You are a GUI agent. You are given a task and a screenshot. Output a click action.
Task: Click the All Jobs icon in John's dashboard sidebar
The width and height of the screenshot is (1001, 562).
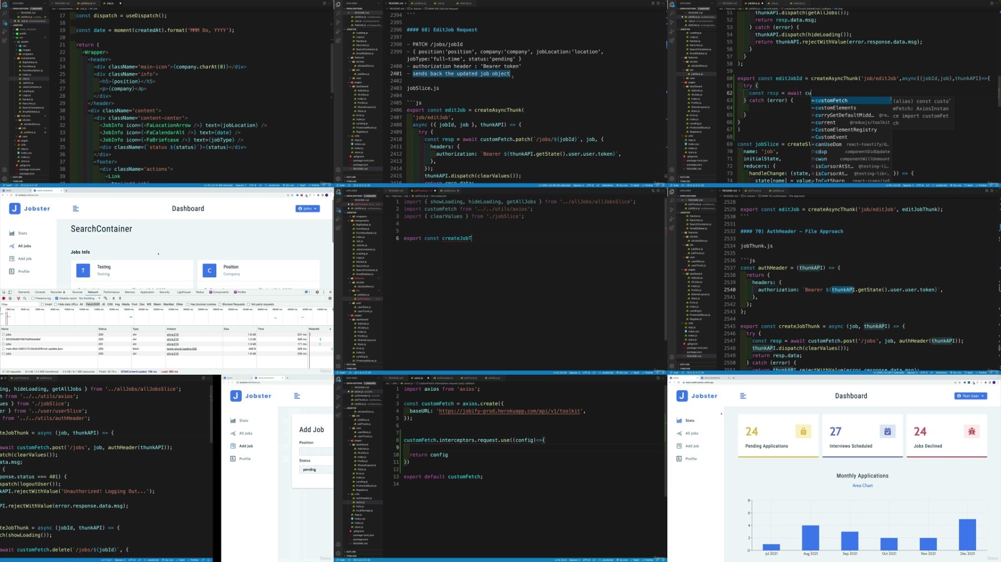[12, 246]
